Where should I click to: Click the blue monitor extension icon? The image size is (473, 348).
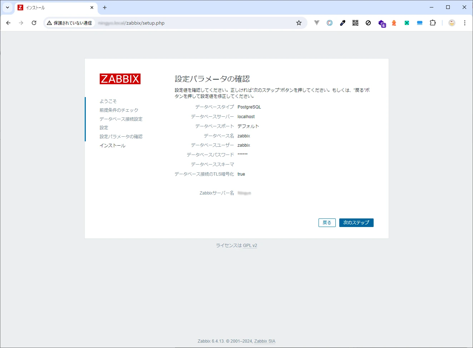point(420,23)
